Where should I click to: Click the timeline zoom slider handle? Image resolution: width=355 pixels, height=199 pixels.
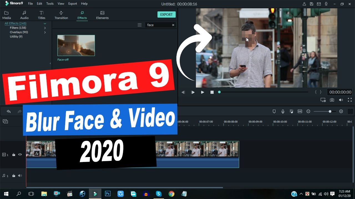[x=330, y=111]
